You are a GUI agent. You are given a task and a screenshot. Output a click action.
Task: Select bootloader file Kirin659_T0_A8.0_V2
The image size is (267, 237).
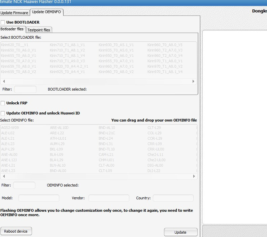click(19, 72)
